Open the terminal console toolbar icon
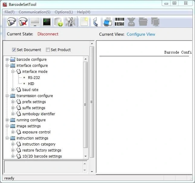This screenshot has width=195, height=183. [x=47, y=22]
